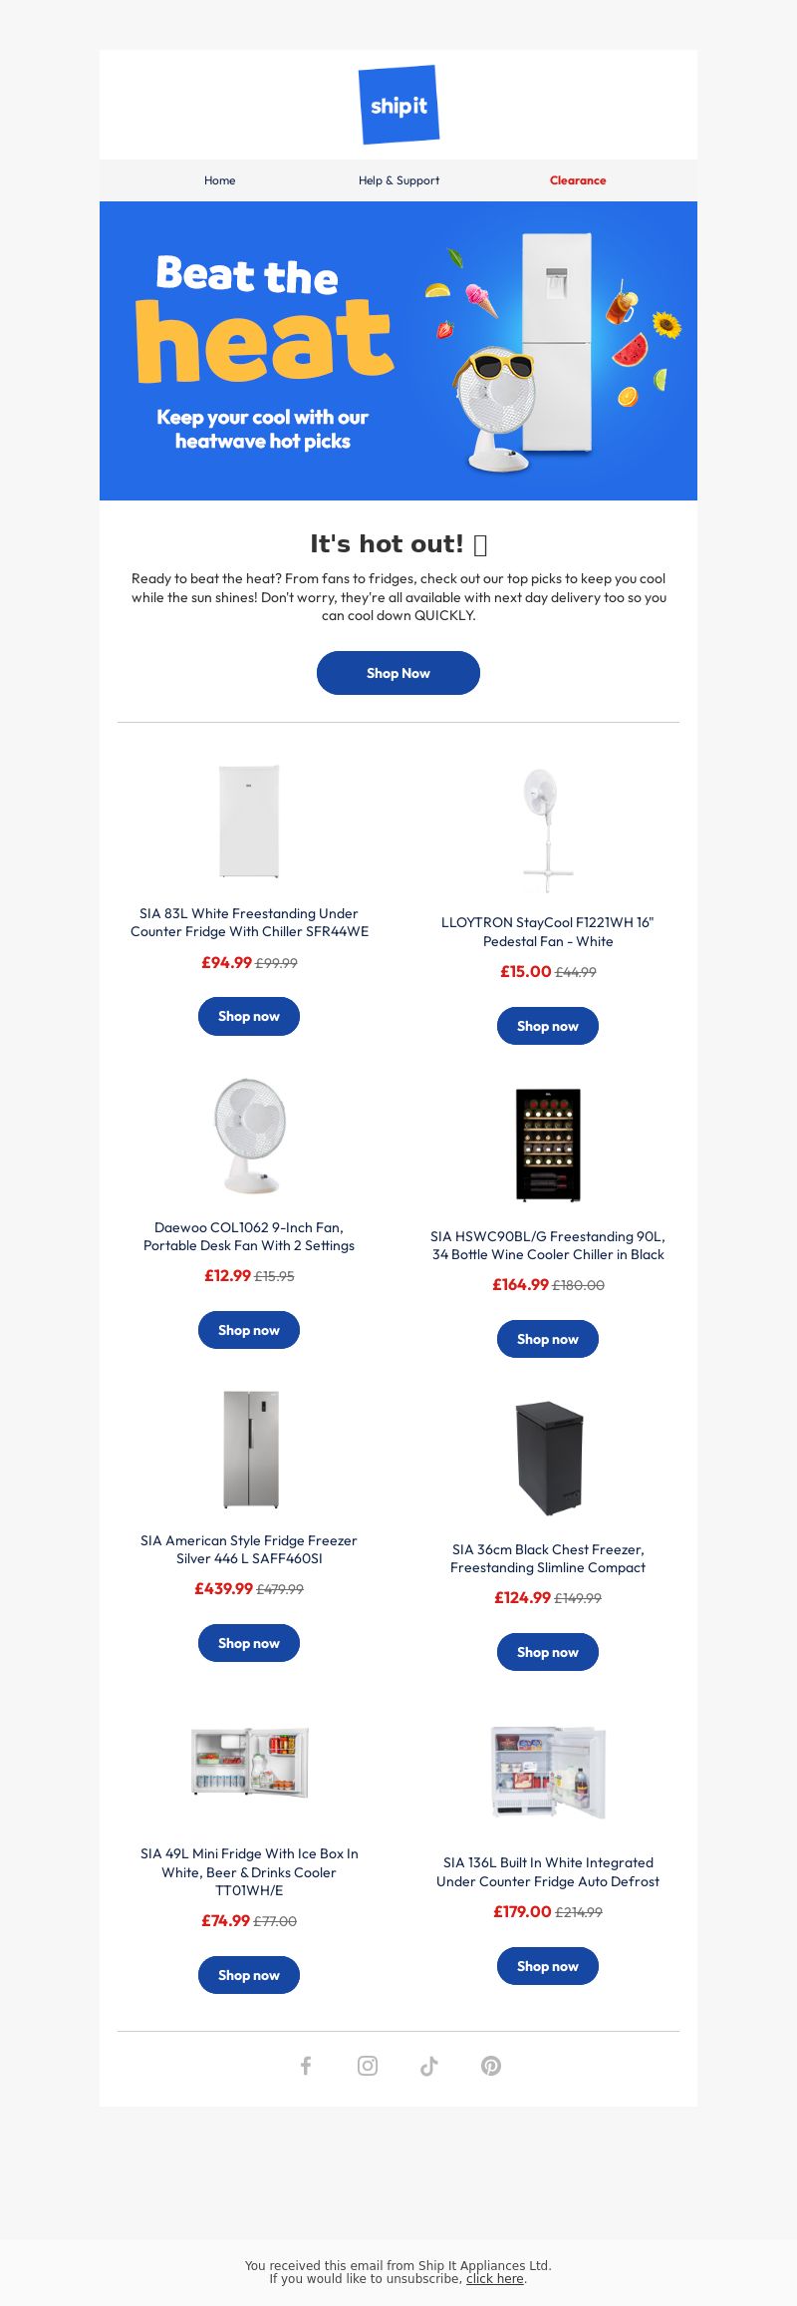The image size is (797, 2306).
Task: Open the Instagram social icon
Action: 368,2066
